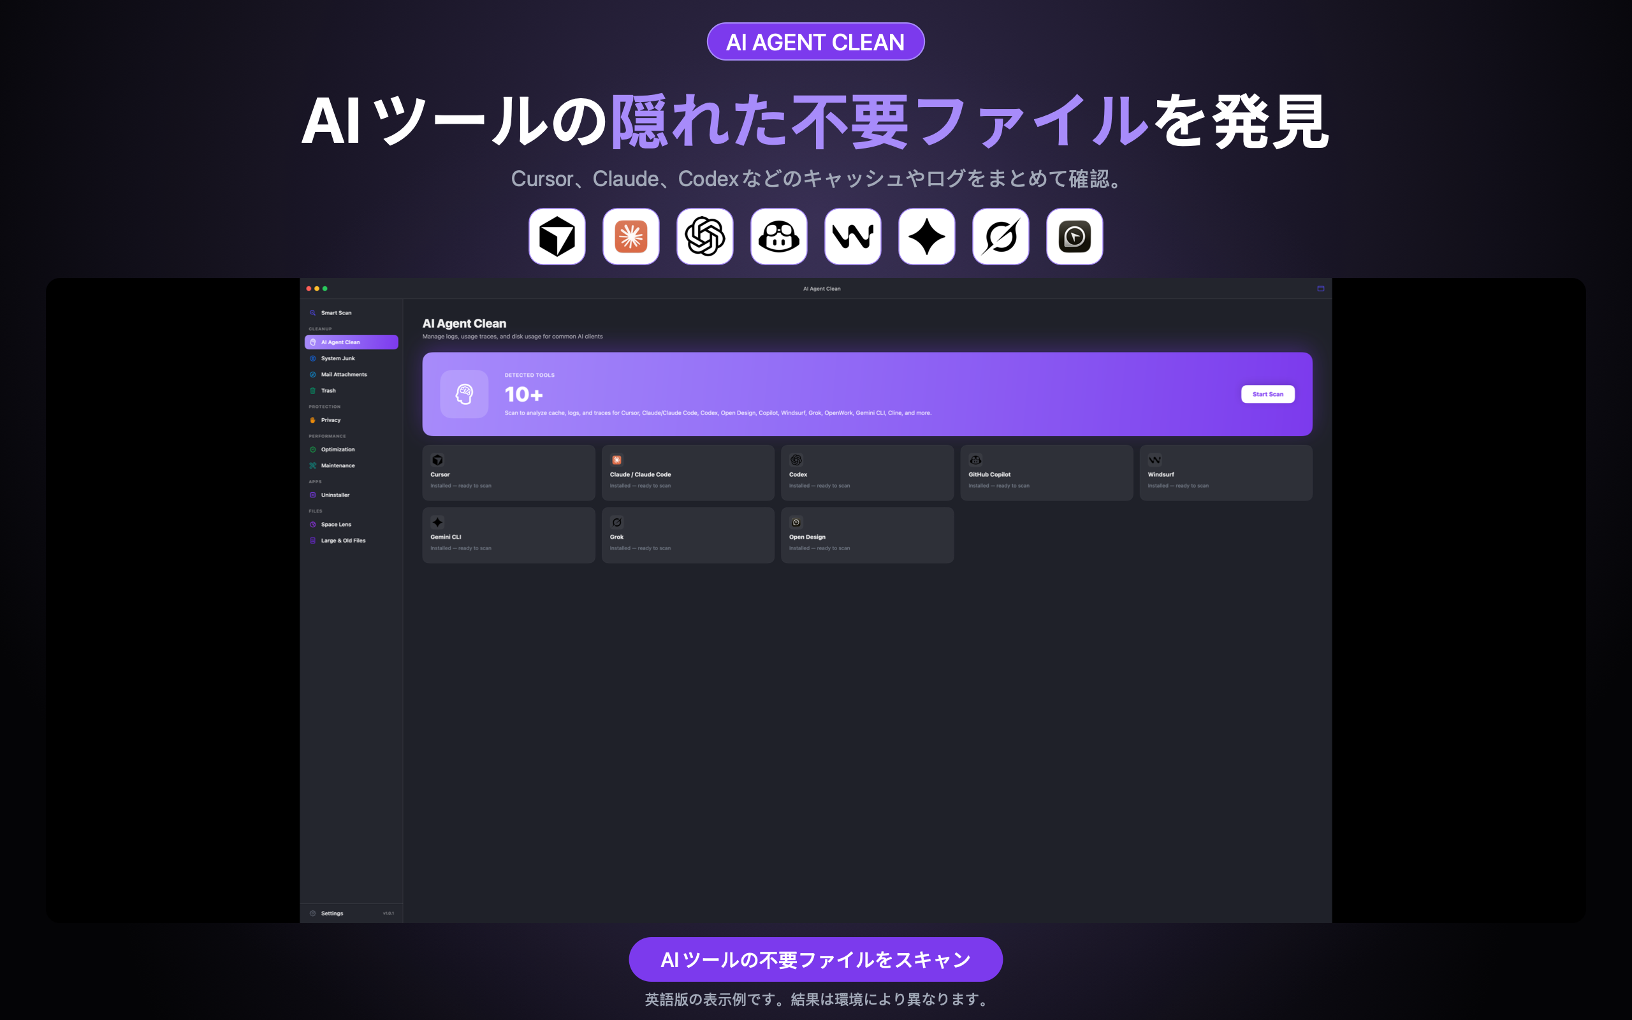The width and height of the screenshot is (1632, 1020).
Task: Switch to the Trash section
Action: tap(351, 391)
